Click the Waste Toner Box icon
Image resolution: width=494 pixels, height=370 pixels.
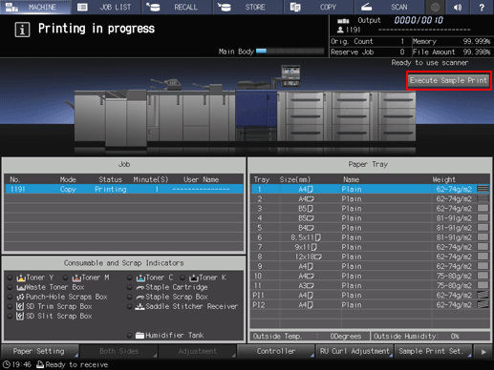pyautogui.click(x=21, y=287)
